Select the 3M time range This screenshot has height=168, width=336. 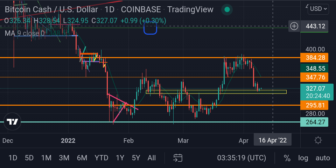pos(64,158)
